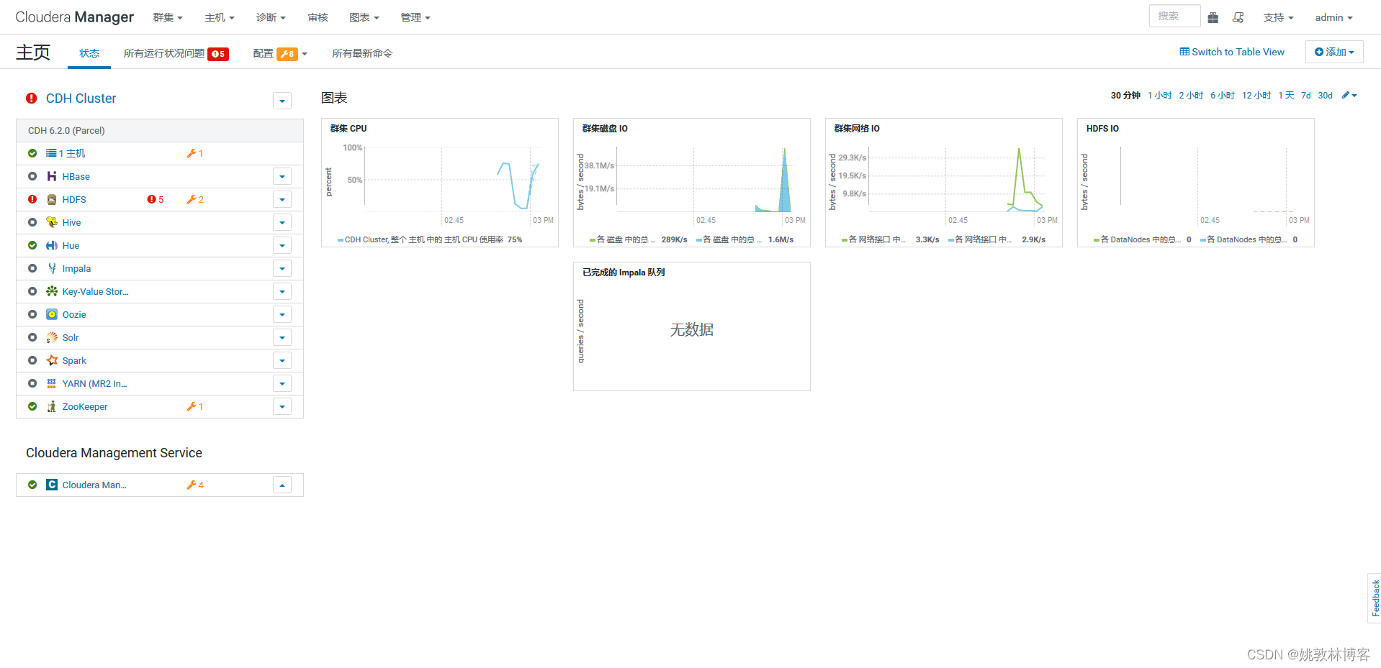Image resolution: width=1381 pixels, height=668 pixels.
Task: Click the Feedback side tab
Action: coord(1375,598)
